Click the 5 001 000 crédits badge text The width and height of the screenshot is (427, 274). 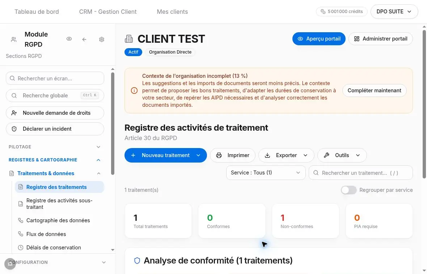click(345, 12)
